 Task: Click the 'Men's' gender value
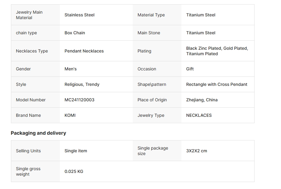point(70,69)
